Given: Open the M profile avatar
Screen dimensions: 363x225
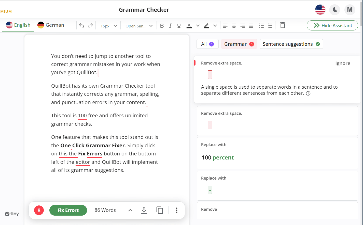Looking at the screenshot, I should pos(350,10).
